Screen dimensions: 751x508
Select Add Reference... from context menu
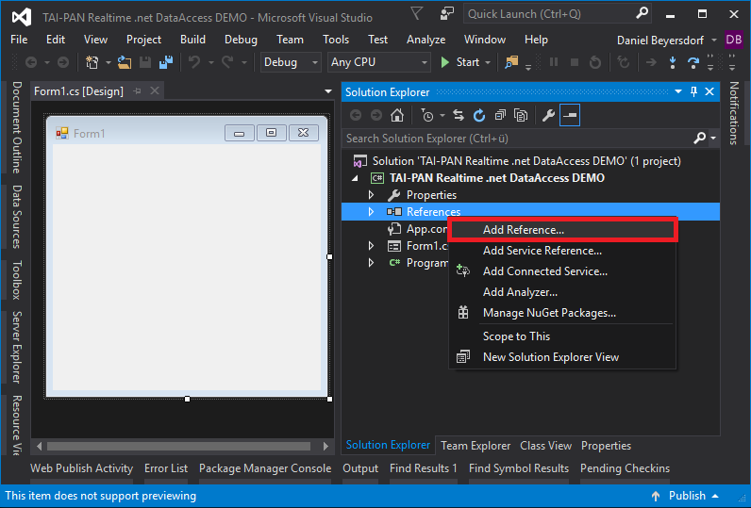562,230
